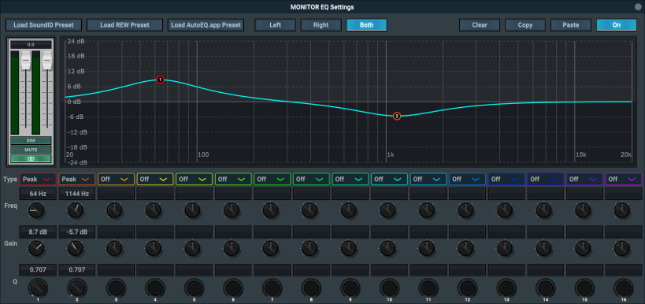Click the Load SoundID Preset button
Viewport: 645px width, 304px height.
point(43,25)
